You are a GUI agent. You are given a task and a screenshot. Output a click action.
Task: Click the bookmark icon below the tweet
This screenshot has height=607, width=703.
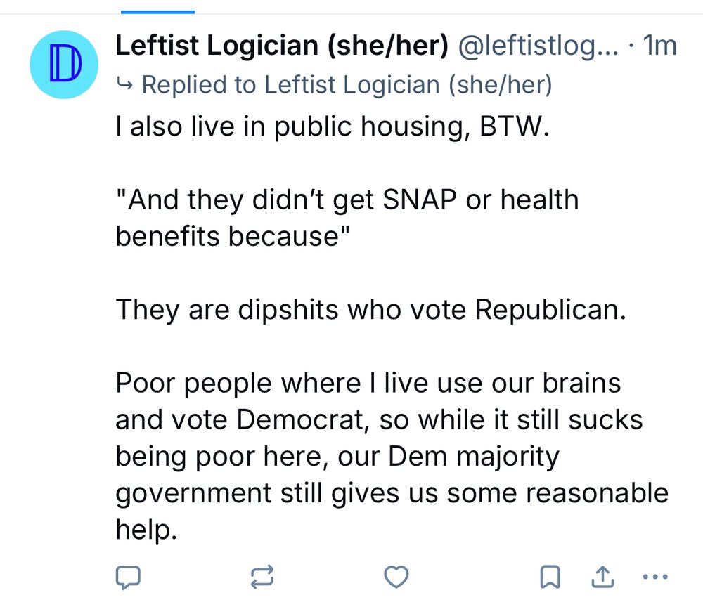pos(551,577)
